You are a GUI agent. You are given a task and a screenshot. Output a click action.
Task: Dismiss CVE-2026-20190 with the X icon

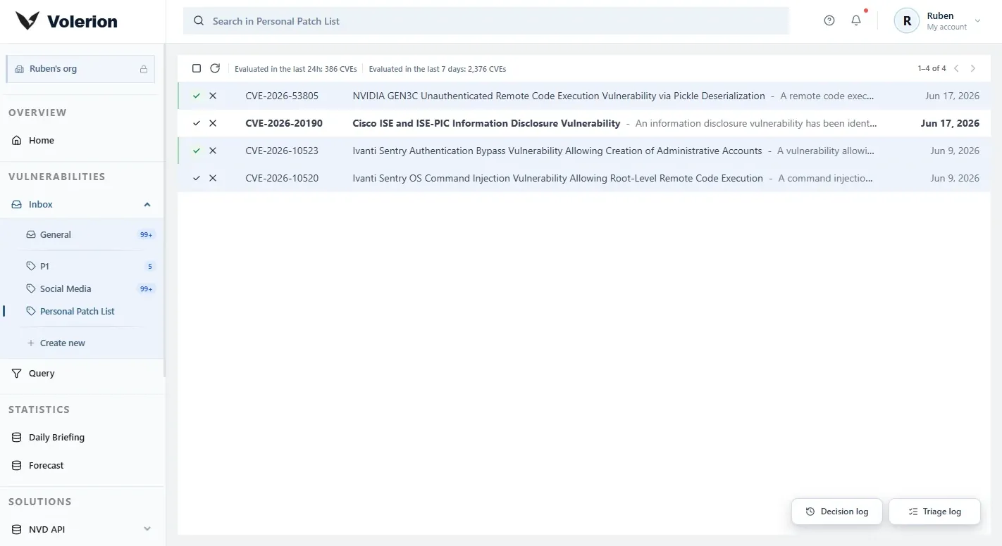[213, 123]
